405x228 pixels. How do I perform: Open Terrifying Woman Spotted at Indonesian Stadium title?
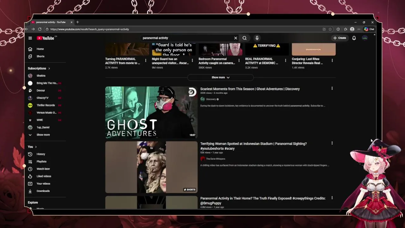253,146
